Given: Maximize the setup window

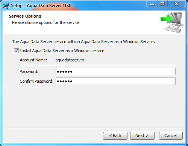Looking at the screenshot, I should 162,4.
